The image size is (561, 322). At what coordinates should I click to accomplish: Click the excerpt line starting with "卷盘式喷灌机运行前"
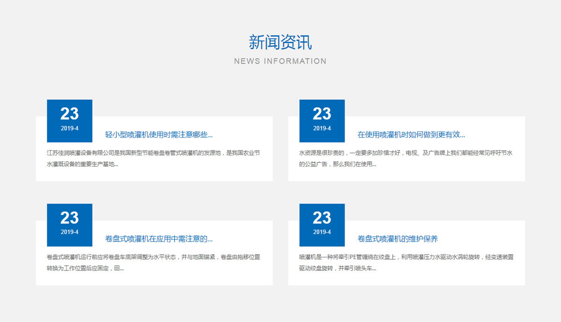pyautogui.click(x=153, y=257)
